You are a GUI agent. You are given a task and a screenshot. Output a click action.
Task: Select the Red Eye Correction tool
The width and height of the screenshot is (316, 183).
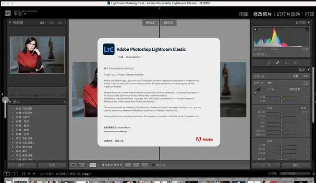(x=287, y=63)
